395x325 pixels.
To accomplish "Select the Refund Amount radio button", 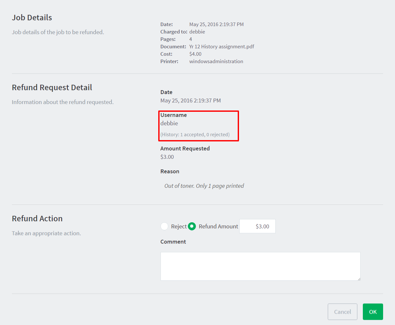I will tap(192, 226).
